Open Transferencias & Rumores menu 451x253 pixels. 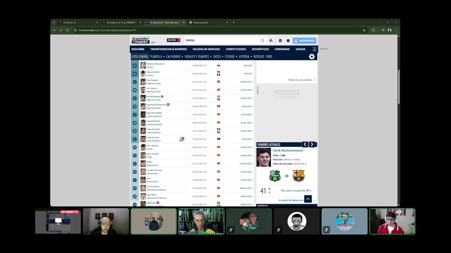point(168,49)
